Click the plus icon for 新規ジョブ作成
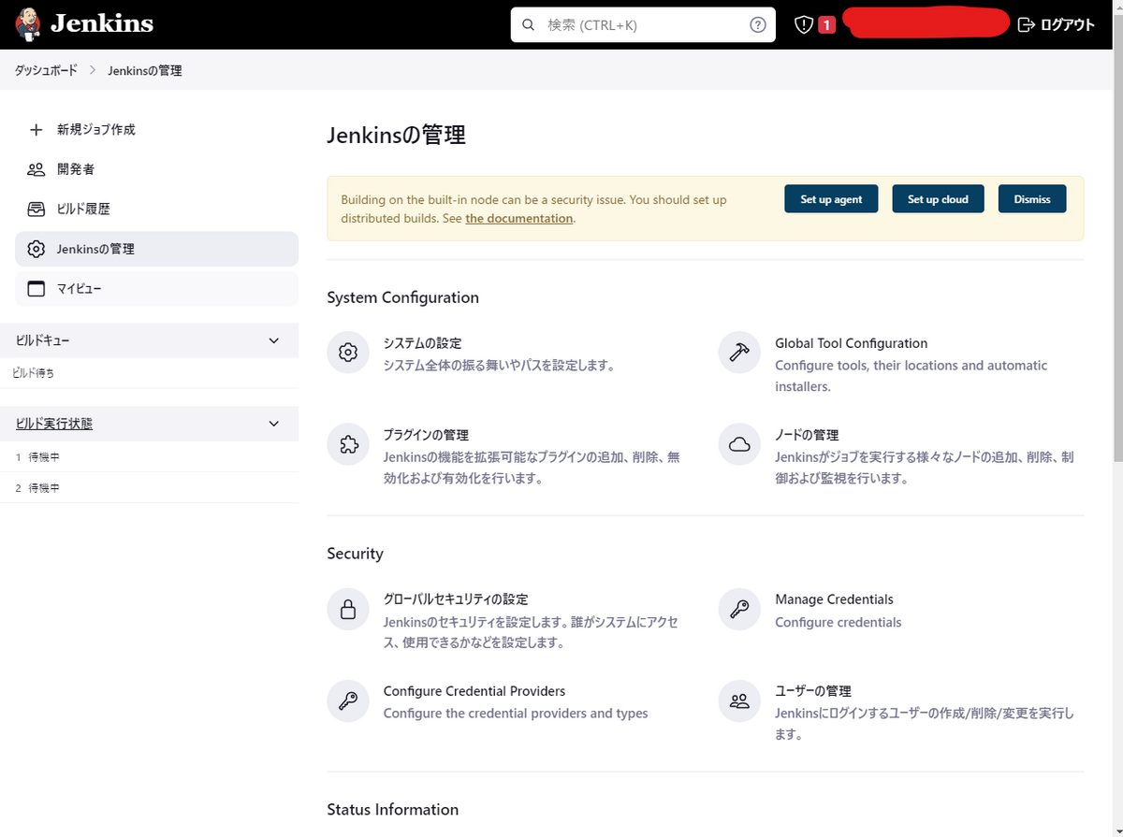This screenshot has width=1123, height=837. tap(36, 130)
